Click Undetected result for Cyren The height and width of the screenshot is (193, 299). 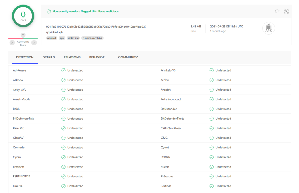pyautogui.click(x=75, y=157)
